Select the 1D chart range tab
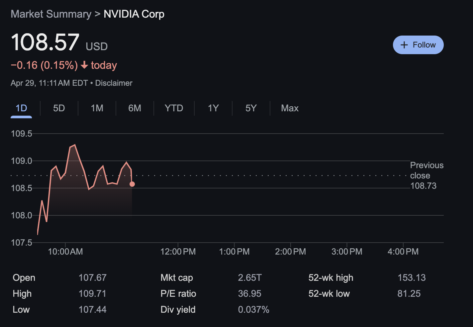This screenshot has height=327, width=473. click(21, 108)
